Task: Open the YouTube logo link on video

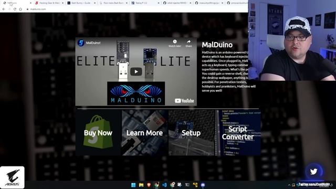Action: (x=184, y=101)
